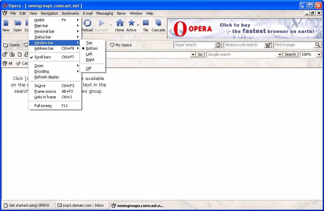This screenshot has height=211, width=324.
Task: Click the Find in page magnifier icon
Action: pos(318,45)
